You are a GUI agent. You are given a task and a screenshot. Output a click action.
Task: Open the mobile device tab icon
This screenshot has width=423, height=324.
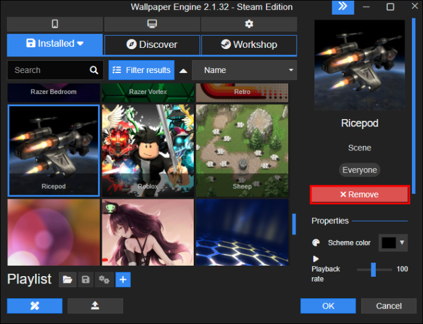point(55,24)
